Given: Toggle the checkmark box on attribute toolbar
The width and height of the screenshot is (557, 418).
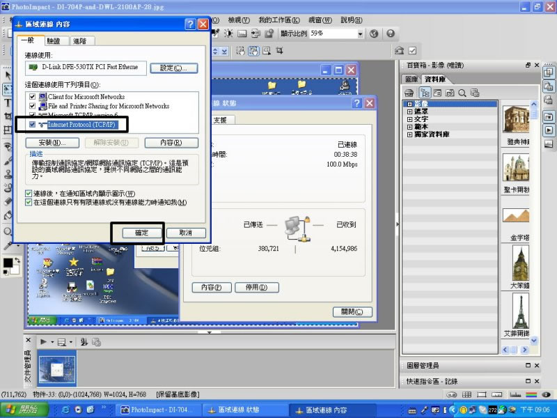Looking at the screenshot, I should point(412,51).
